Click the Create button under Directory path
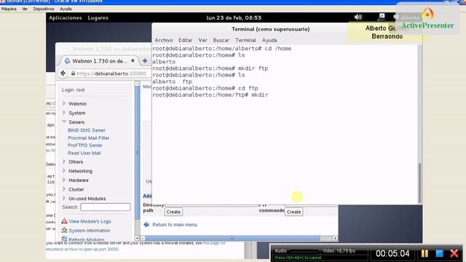Image resolution: width=466 pixels, height=262 pixels. [173, 212]
